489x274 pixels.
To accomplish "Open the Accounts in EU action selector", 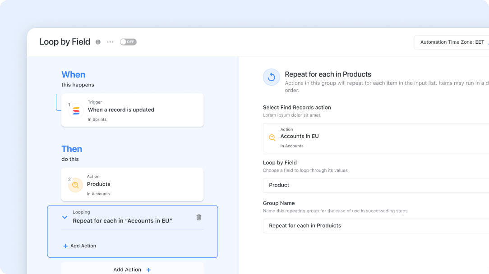I will click(376, 137).
